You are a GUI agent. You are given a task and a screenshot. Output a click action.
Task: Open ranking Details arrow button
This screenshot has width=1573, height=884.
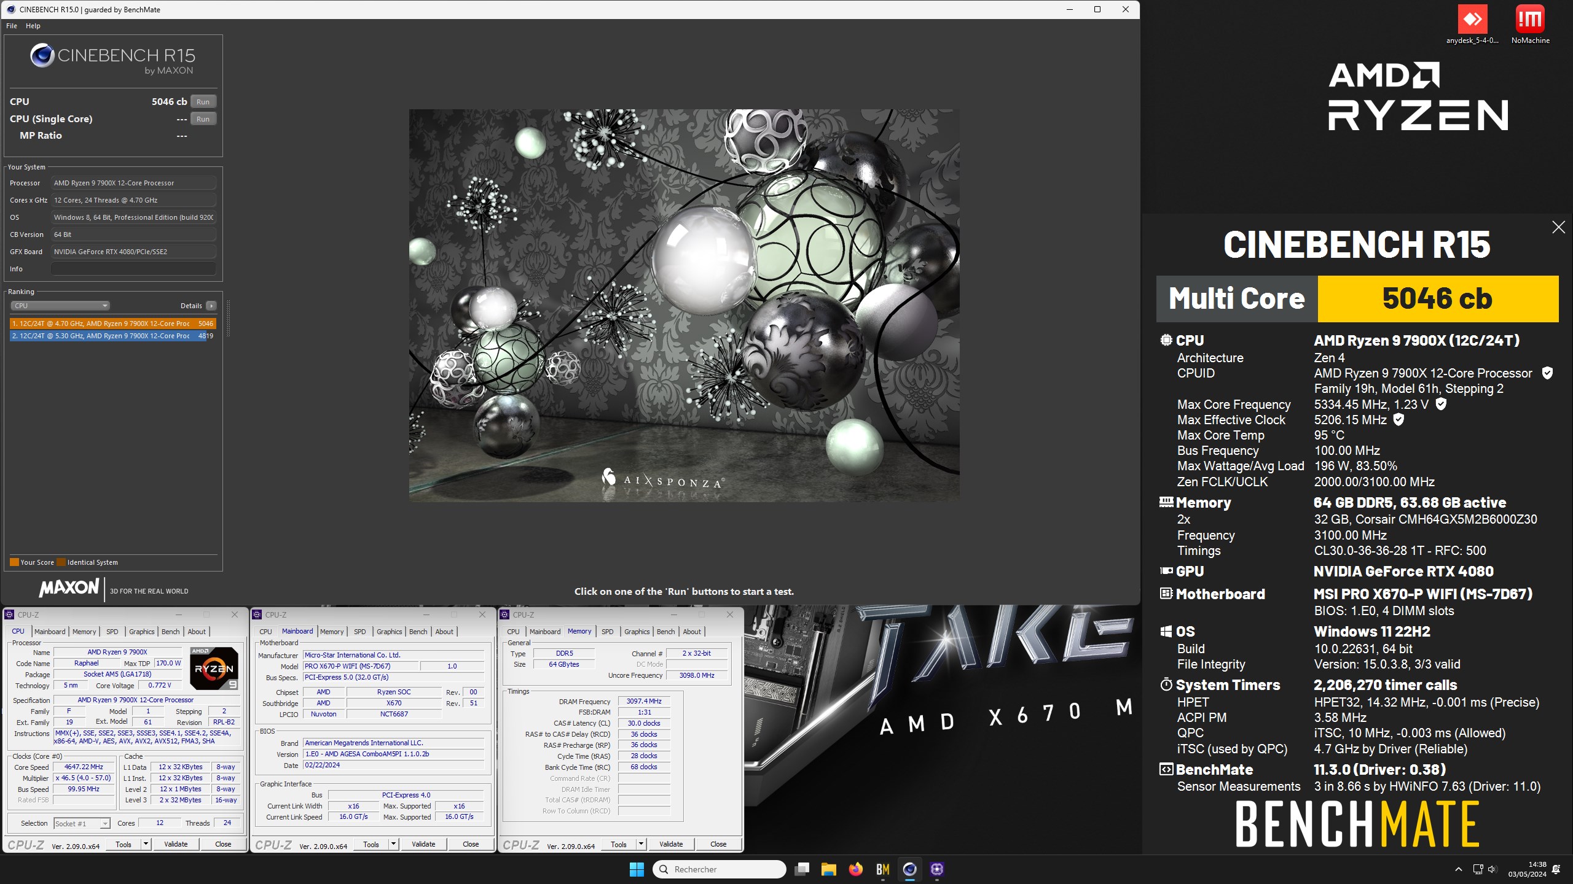pyautogui.click(x=211, y=306)
